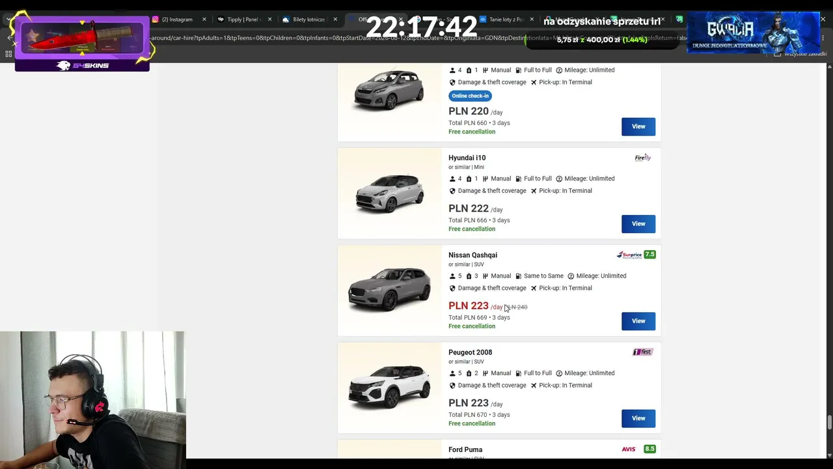Switch to the Tanie loty browser tab

click(x=506, y=20)
